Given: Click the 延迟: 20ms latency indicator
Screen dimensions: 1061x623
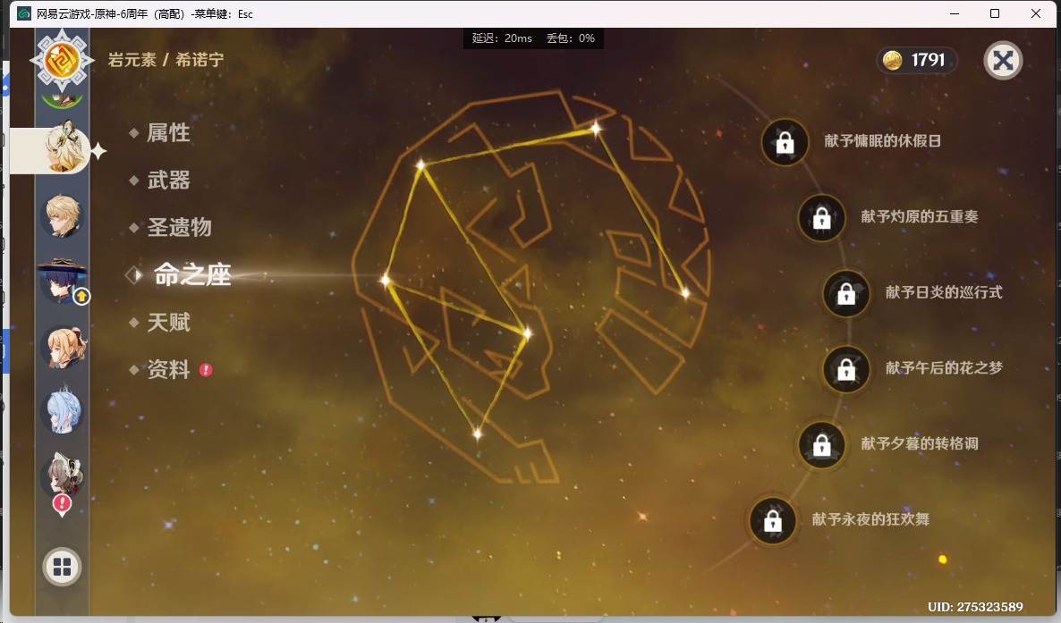Looking at the screenshot, I should tap(502, 38).
